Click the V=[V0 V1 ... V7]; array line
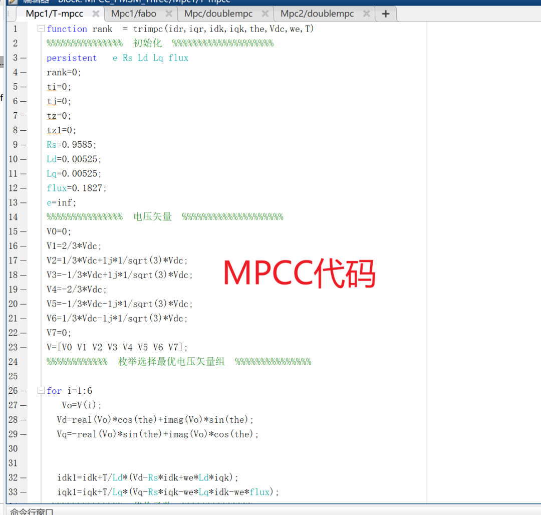This screenshot has height=515, width=541. 117,347
